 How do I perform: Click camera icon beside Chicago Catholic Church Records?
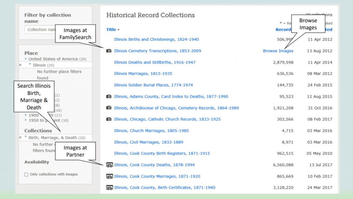tap(109, 119)
